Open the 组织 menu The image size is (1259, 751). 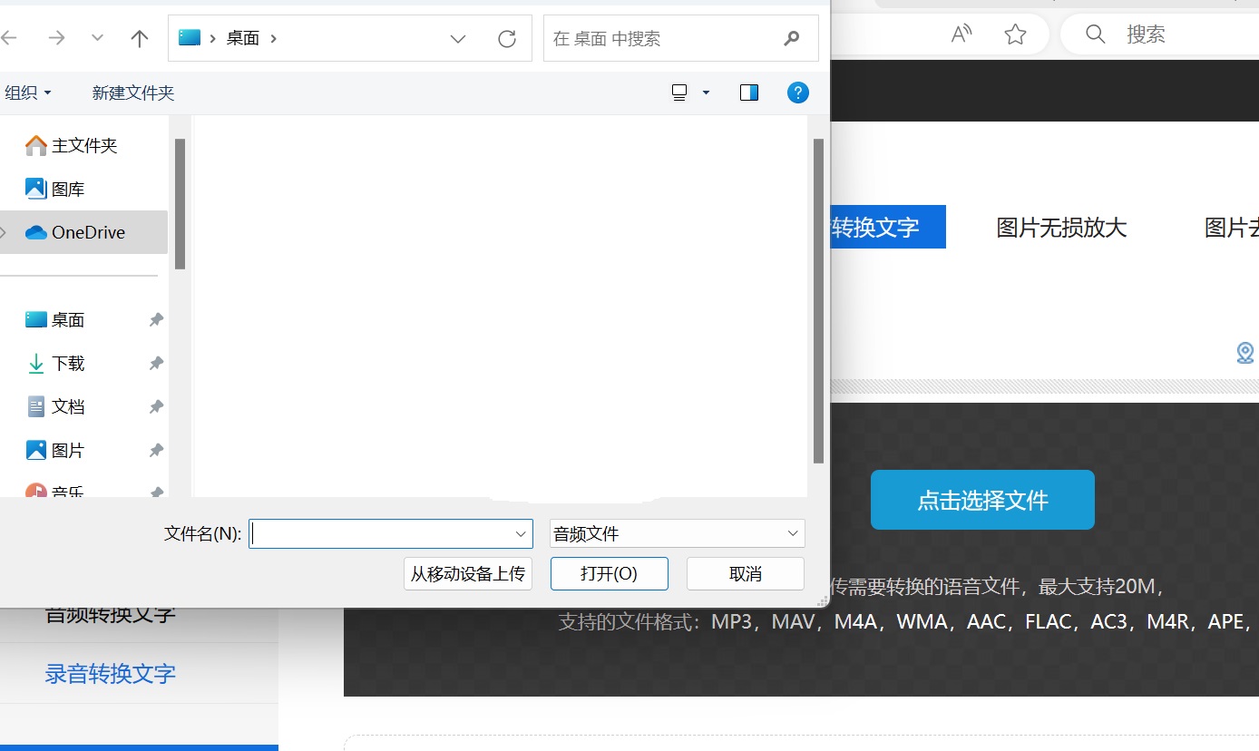(28, 93)
